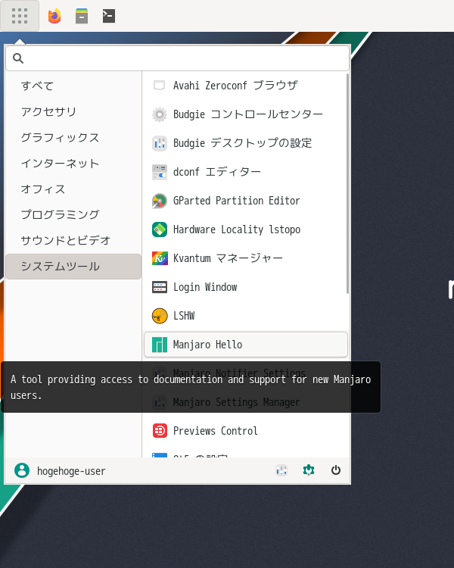This screenshot has width=454, height=568.
Task: Launch Manjaro Hello entry text
Action: 207,345
